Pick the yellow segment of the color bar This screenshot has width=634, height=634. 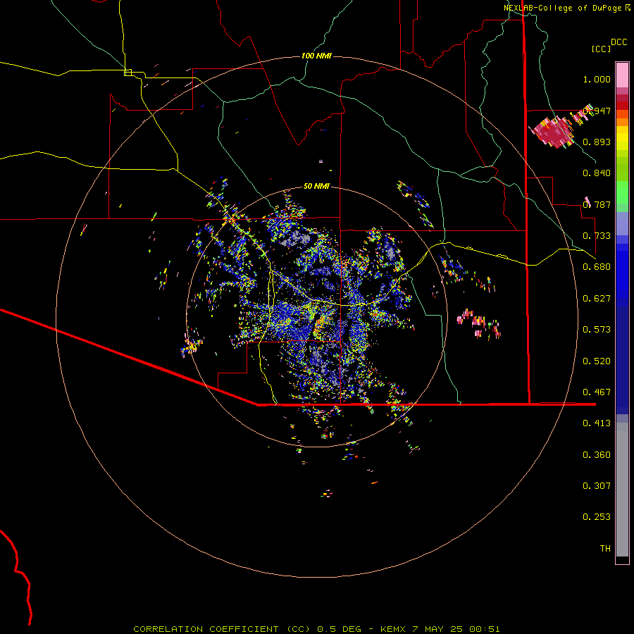[x=622, y=139]
